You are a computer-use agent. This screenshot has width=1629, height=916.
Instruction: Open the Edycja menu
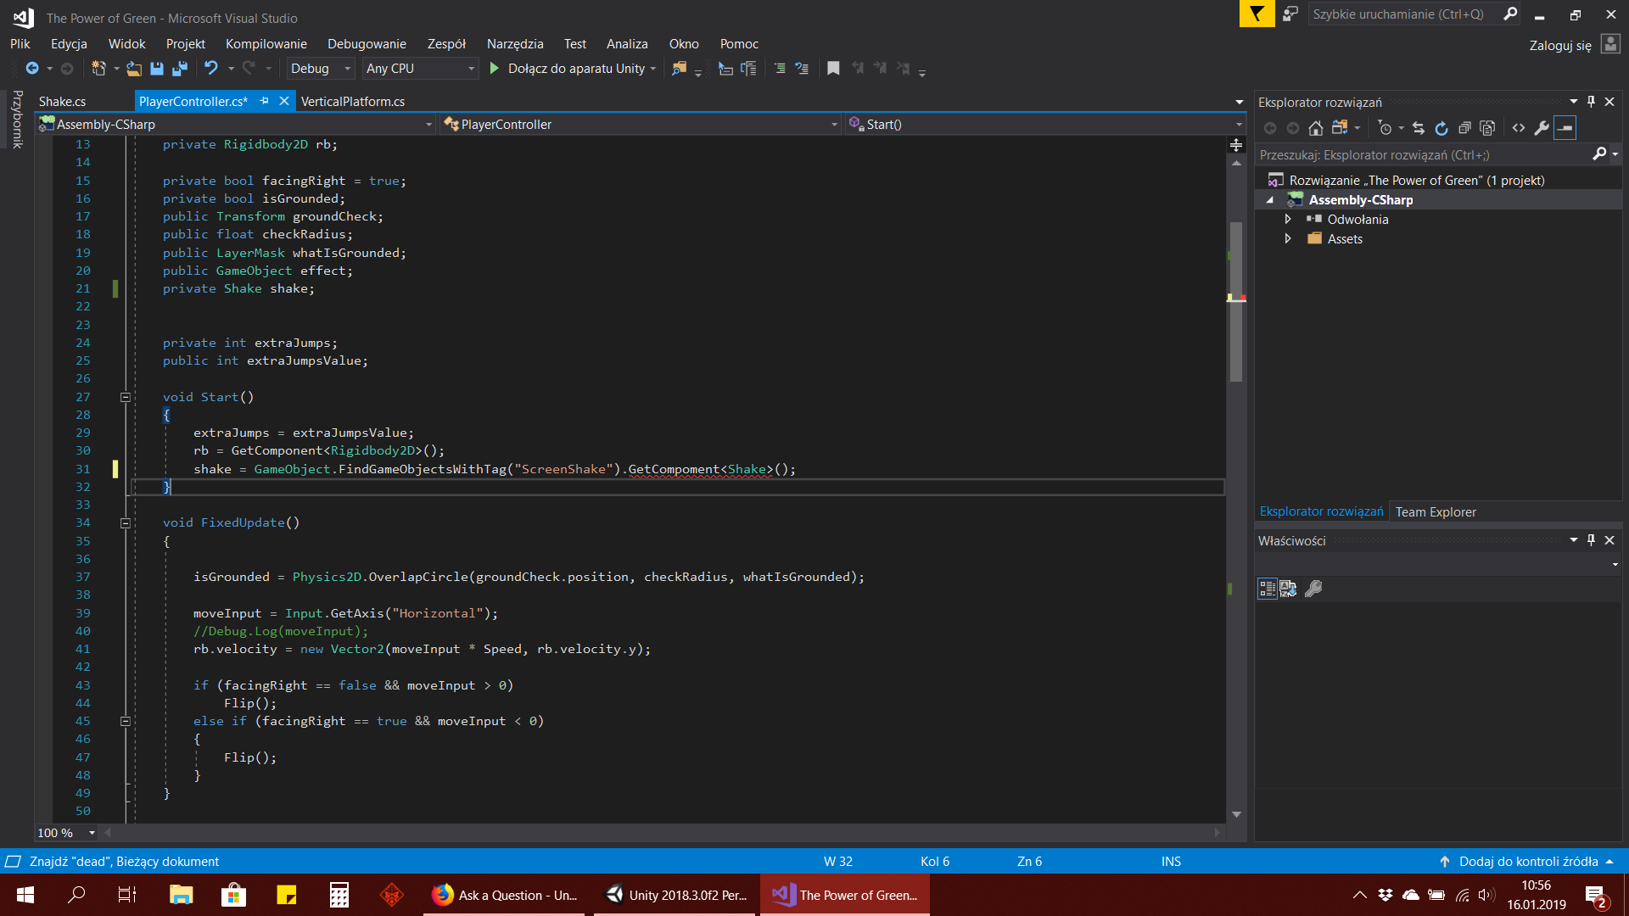click(69, 44)
